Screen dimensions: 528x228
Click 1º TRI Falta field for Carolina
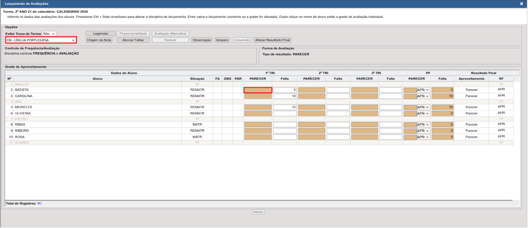click(x=285, y=96)
